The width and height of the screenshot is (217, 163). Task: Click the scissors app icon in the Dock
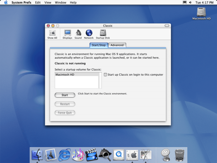point(146,155)
